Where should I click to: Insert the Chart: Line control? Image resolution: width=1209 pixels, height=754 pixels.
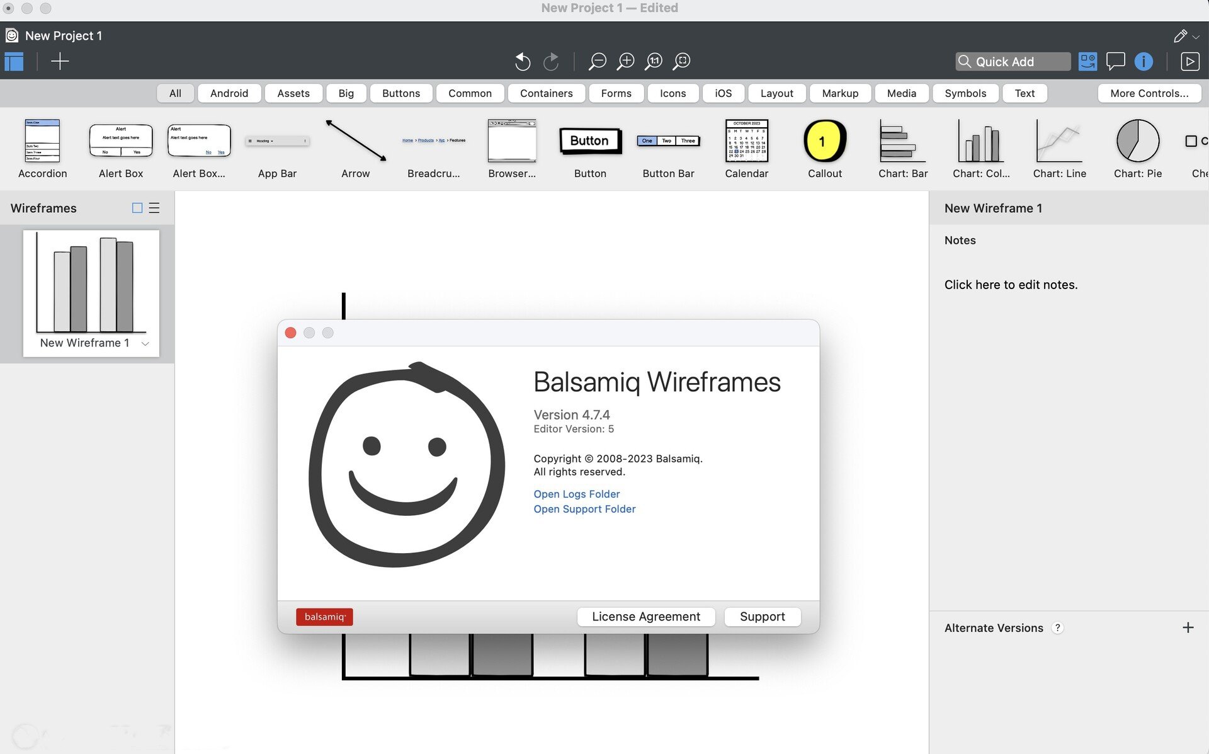(x=1059, y=149)
